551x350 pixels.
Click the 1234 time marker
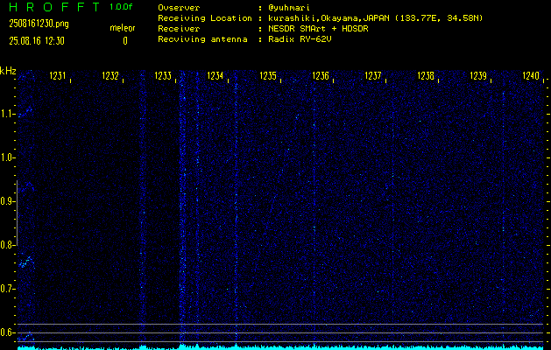[x=215, y=75]
